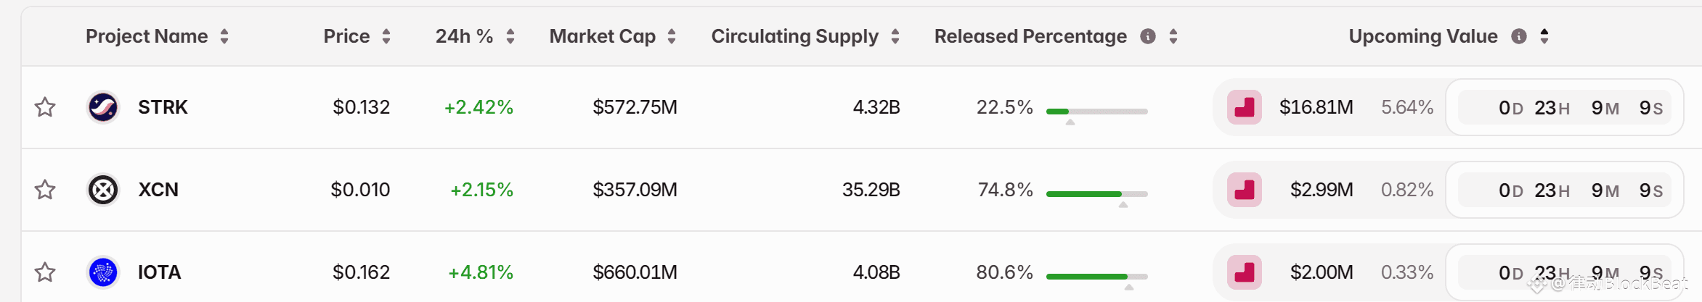This screenshot has height=302, width=1702.
Task: Click the pink unlock icon for STRK
Action: (1245, 107)
